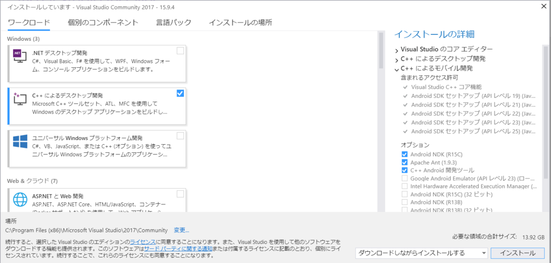This screenshot has width=551, height=263.
Task: Select the ユニバーサル Windows プラットフォーム開発 card
Action: click(97, 148)
